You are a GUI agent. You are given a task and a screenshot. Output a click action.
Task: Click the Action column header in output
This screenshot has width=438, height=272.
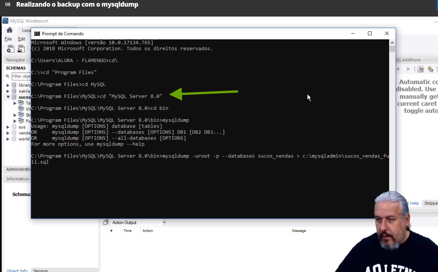coord(148,231)
